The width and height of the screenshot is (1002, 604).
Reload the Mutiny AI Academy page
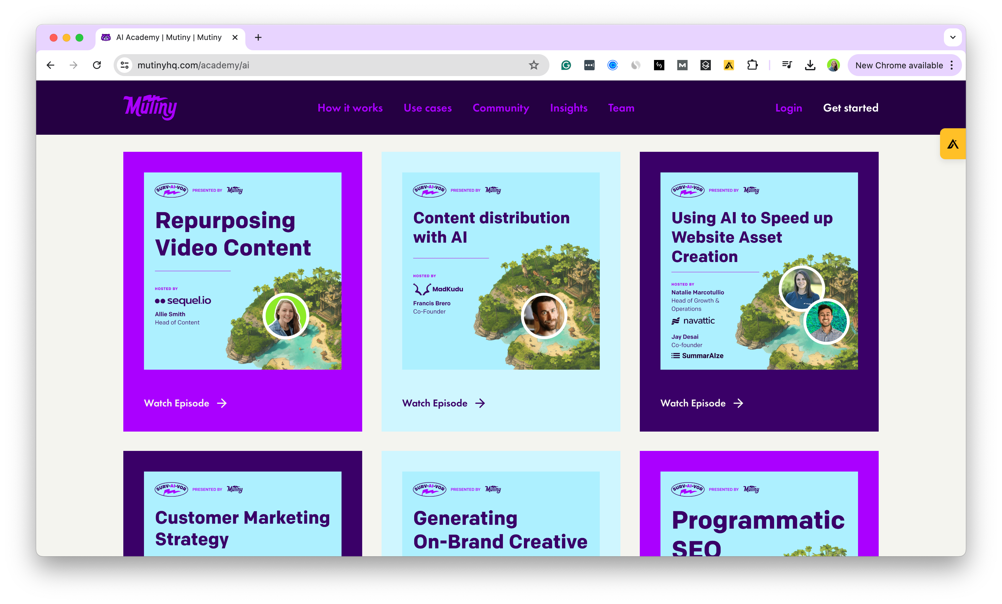(x=97, y=65)
